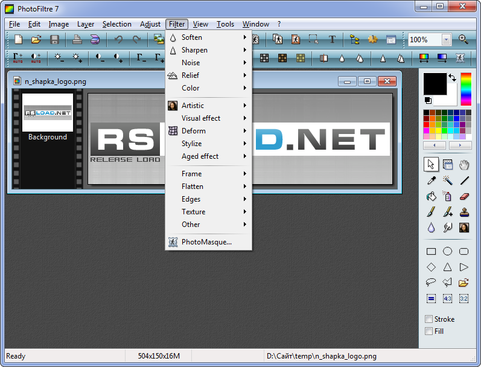Click the zoom in magnifier icon

tap(463, 39)
